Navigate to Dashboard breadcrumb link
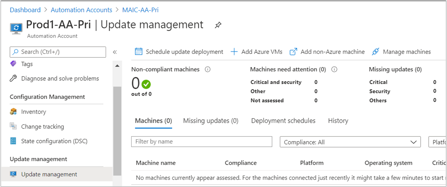 [25, 10]
